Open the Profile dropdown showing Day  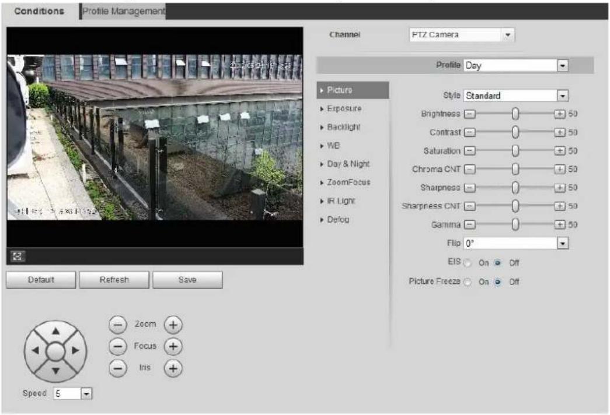tap(516, 65)
